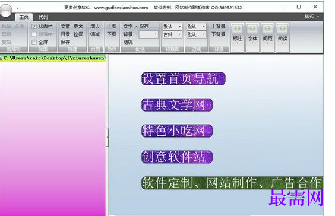Toggle the 状态栏 checkbox
335x216 pixels.
pyautogui.click(x=34, y=27)
